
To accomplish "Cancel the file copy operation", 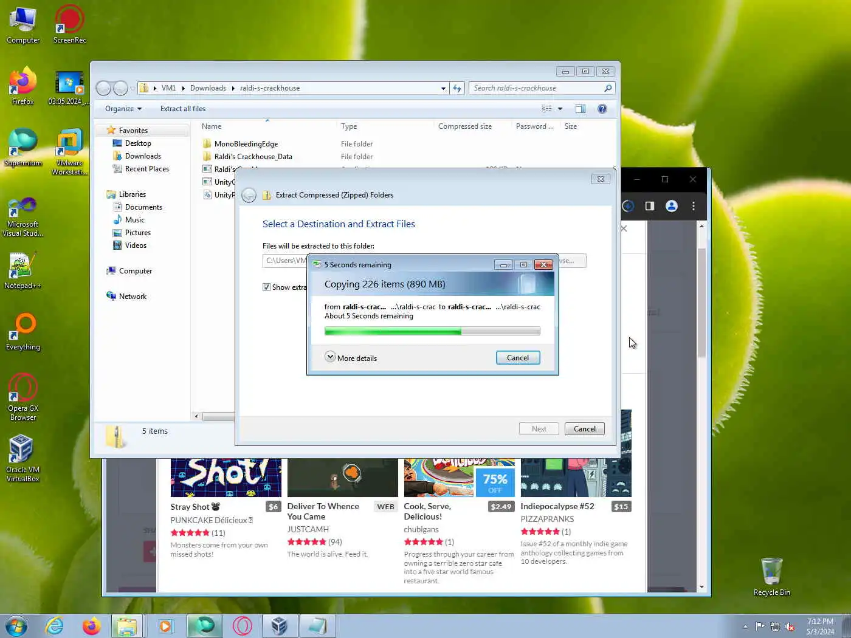I will point(518,358).
